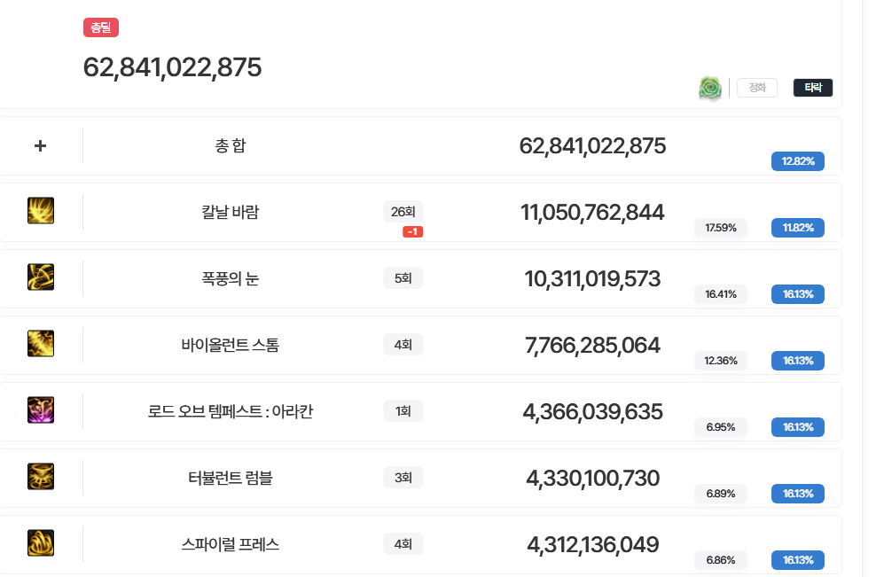Click the 칼날 바람 skill icon
The width and height of the screenshot is (884, 577).
tap(41, 211)
